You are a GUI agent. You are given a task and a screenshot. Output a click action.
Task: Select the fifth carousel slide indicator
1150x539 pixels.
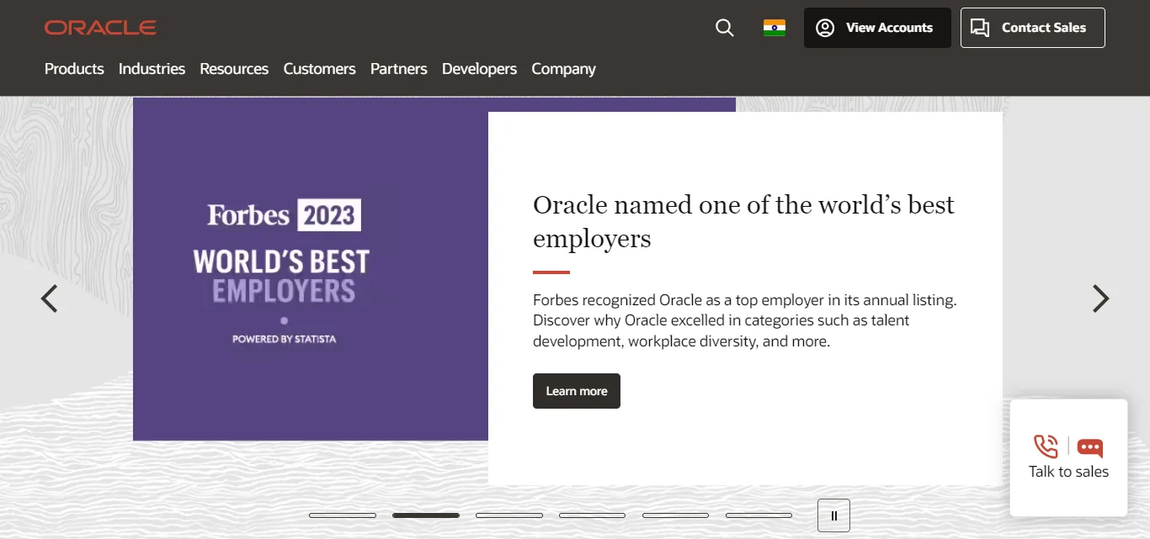click(676, 515)
